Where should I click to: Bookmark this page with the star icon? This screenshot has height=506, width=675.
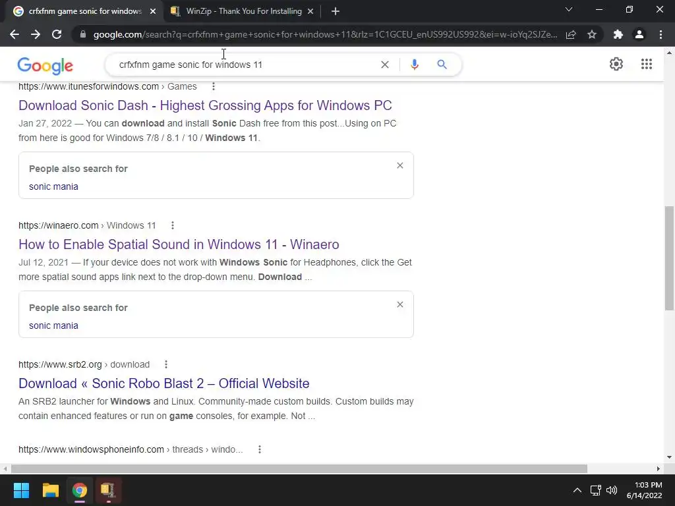[x=592, y=34]
